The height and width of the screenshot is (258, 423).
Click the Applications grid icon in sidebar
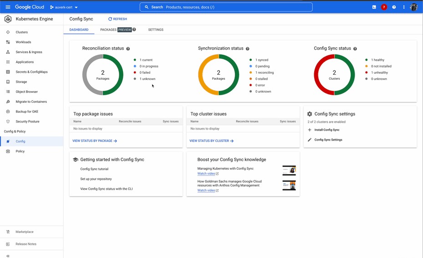[8, 62]
